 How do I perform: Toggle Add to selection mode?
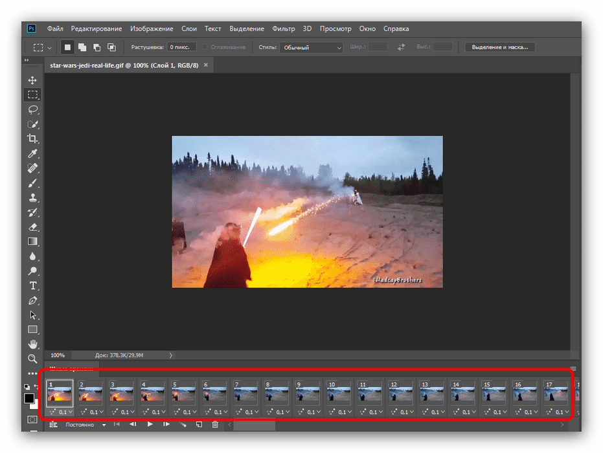click(x=82, y=47)
